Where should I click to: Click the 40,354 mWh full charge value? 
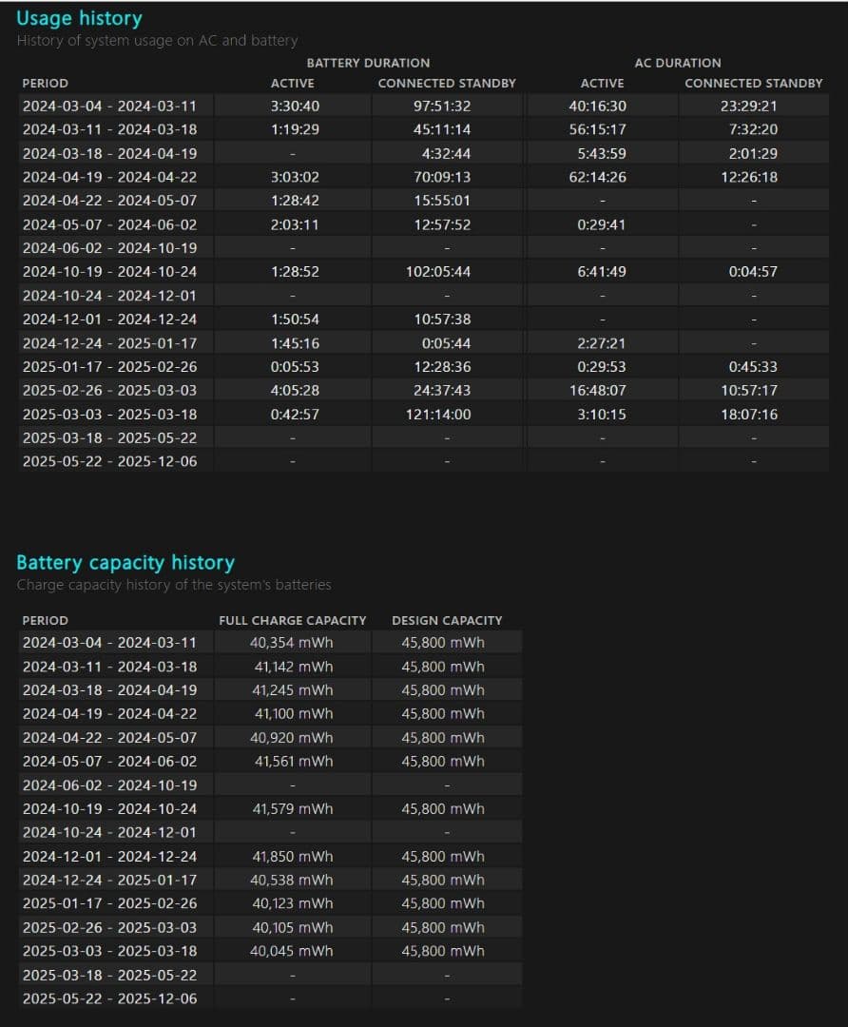tap(292, 643)
